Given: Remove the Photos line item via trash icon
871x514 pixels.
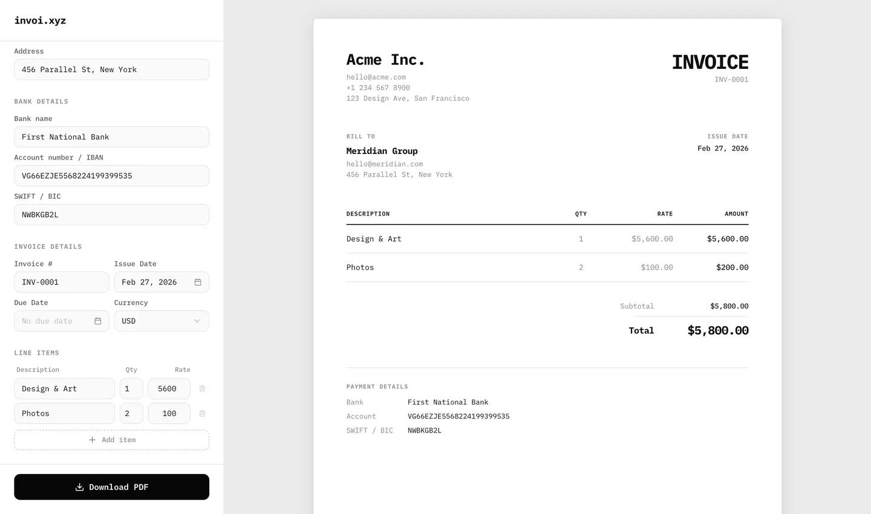Looking at the screenshot, I should point(202,414).
